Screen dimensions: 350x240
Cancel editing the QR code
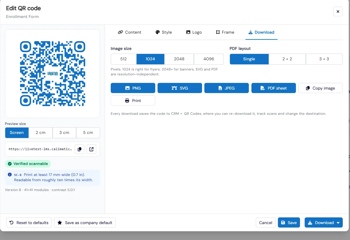(266, 223)
